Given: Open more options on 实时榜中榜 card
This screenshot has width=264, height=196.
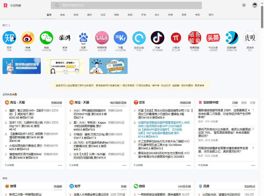Looking at the screenshot, I should click(x=253, y=165).
